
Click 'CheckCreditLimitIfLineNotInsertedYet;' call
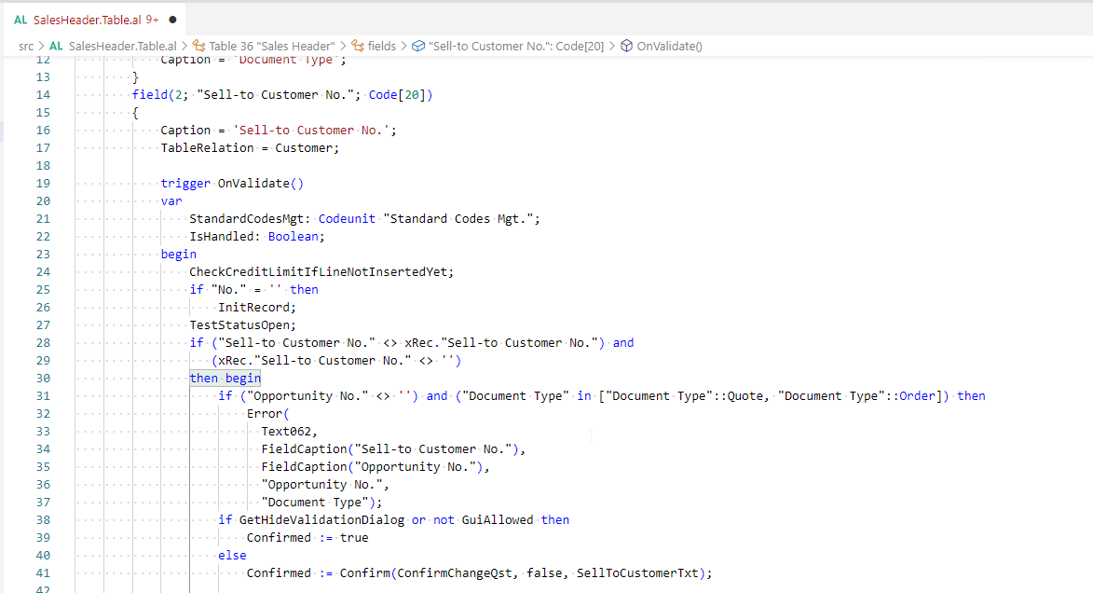click(321, 272)
